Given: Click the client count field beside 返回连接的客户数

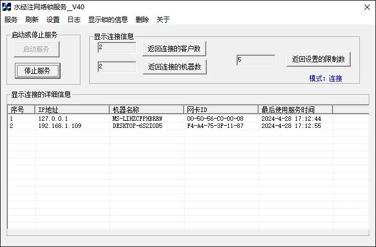Looking at the screenshot, I should coord(117,47).
